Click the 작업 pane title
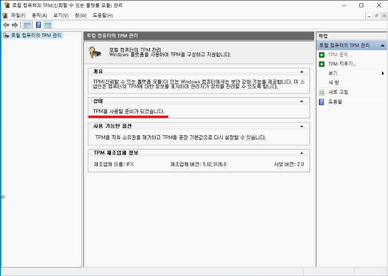Viewport: 388px width, 276px height. click(323, 36)
